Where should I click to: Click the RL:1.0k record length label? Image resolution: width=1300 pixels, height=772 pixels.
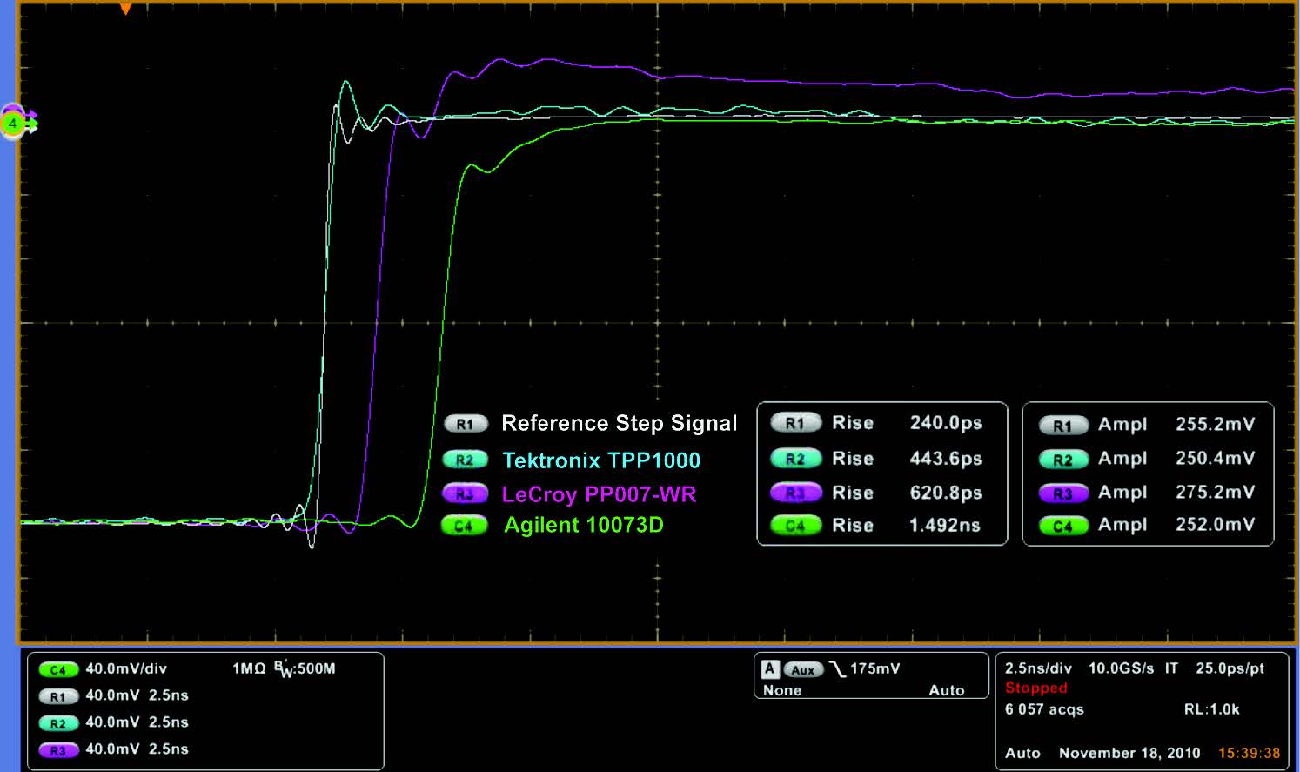[1211, 709]
